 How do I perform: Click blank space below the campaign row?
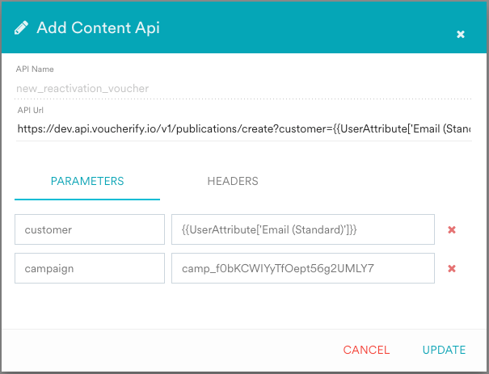pyautogui.click(x=242, y=307)
